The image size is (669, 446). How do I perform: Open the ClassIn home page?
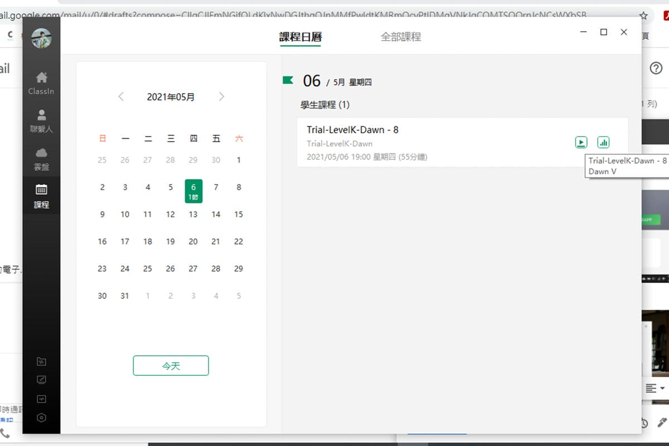(x=41, y=83)
